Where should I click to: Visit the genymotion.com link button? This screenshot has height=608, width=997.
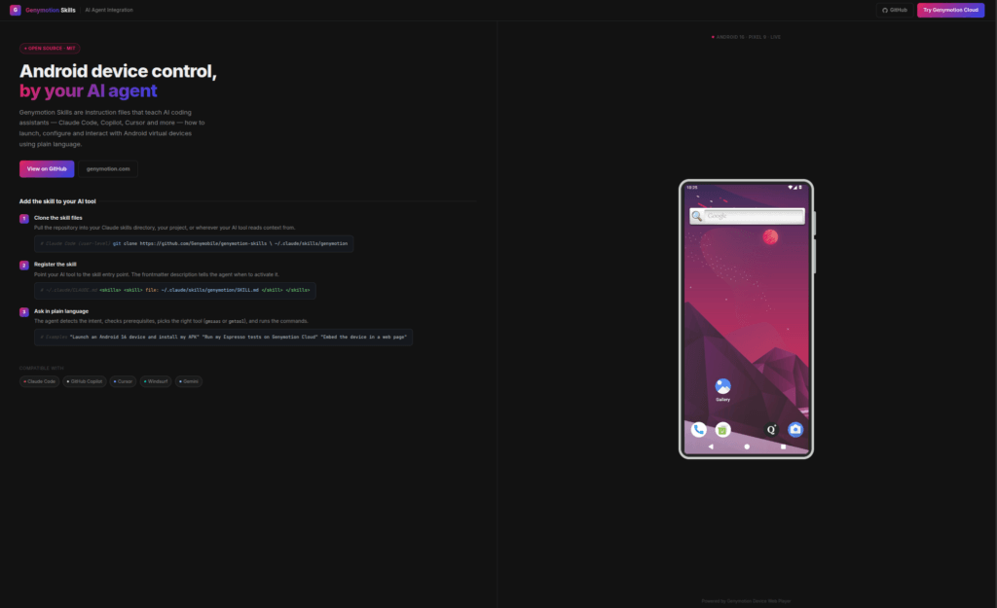108,168
